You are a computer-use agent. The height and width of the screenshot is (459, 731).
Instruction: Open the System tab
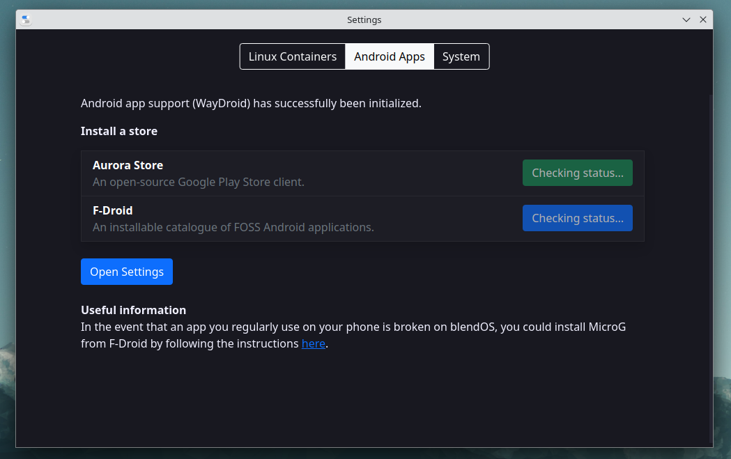[x=461, y=56]
